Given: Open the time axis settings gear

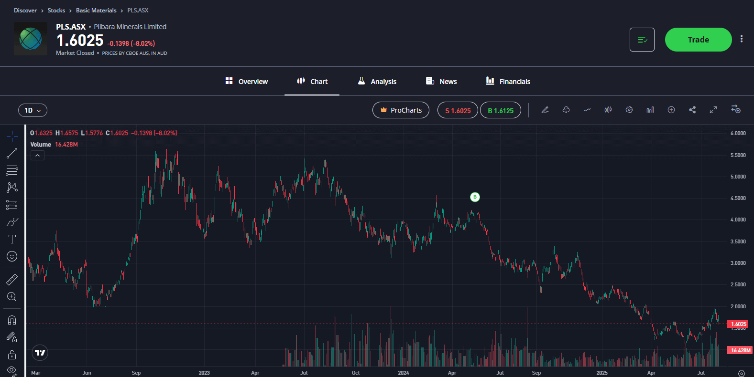Looking at the screenshot, I should [x=742, y=373].
